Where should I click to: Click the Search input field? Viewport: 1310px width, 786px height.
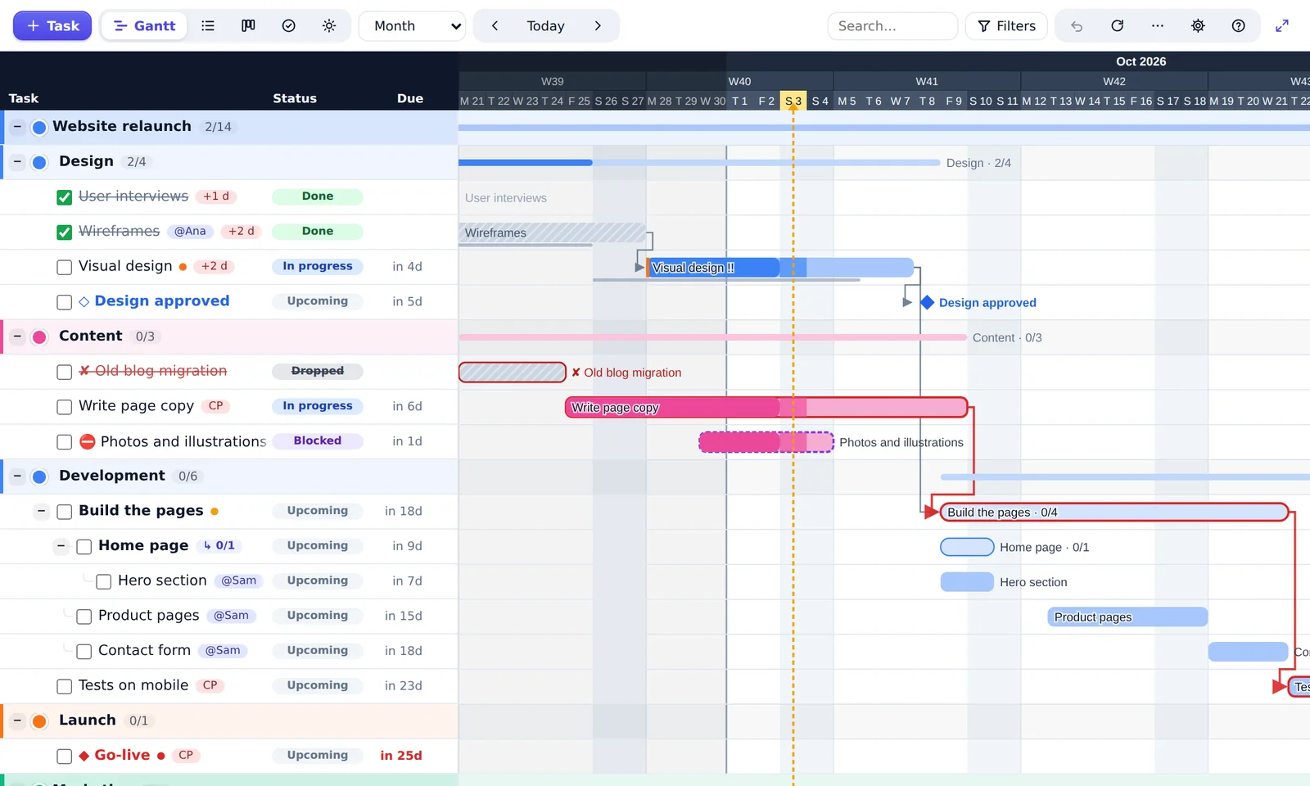[892, 26]
